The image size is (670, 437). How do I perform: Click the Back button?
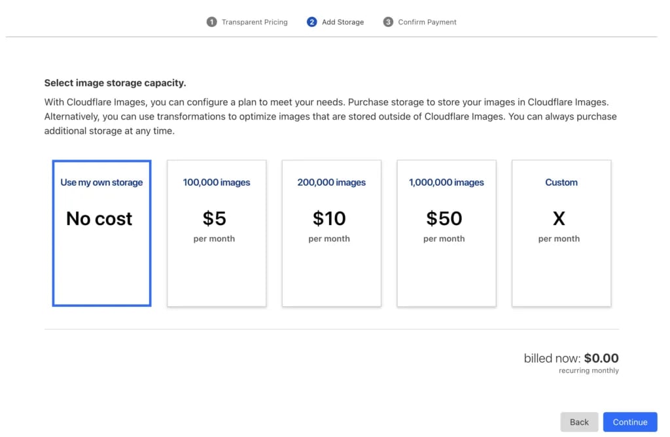(x=579, y=422)
